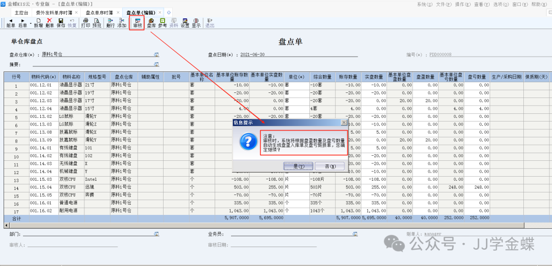The height and width of the screenshot is (266, 552).
Task: Click the 删单 (Delete order) red X icon
Action: (x=50, y=22)
